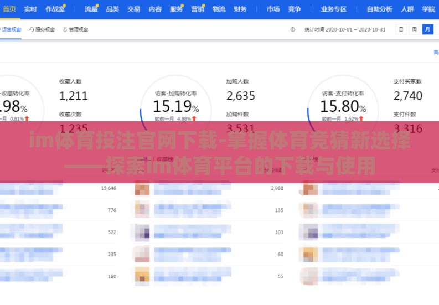
Task: Click the 支付买家数 value 2,740
Action: [408, 96]
